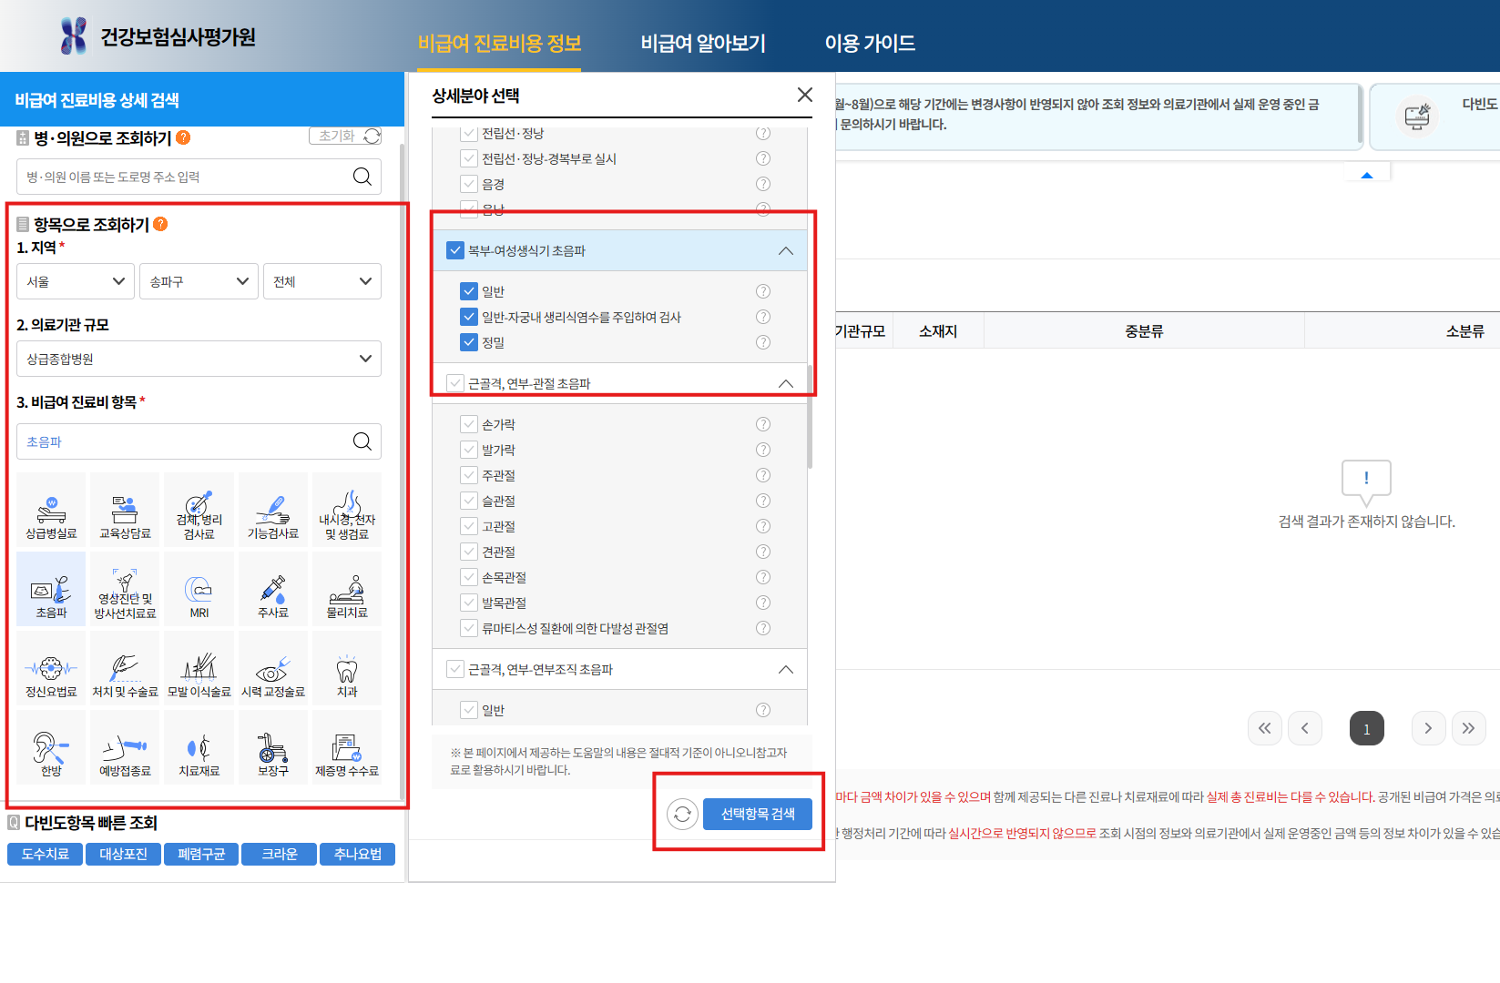The image size is (1500, 983).
Task: Click 크라운 quick search button
Action: (x=279, y=854)
